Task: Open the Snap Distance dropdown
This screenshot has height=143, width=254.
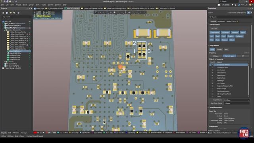Action: click(248, 100)
